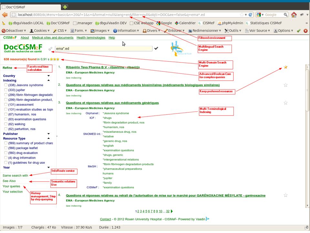310x233 pixels.
Task: Collapse the Indexing facet
Action: [48, 80]
